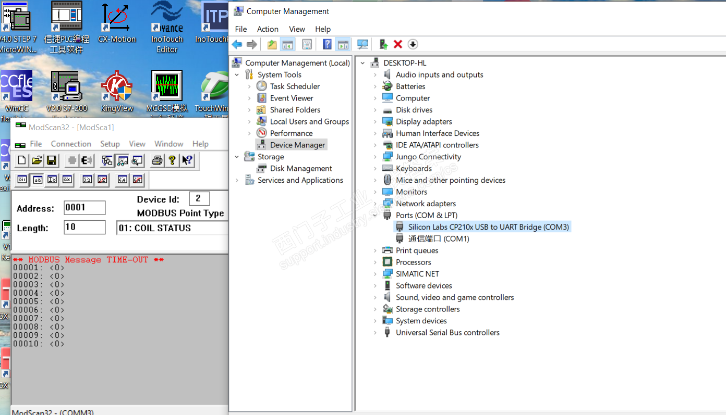The height and width of the screenshot is (415, 726).
Task: Open the File menu in Computer Management
Action: pos(241,29)
